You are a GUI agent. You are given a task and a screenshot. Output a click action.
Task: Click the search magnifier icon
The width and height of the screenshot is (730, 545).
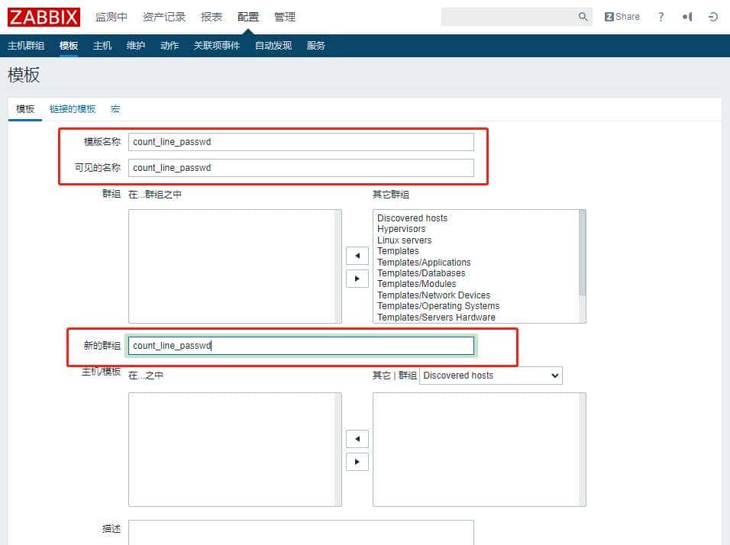[583, 17]
